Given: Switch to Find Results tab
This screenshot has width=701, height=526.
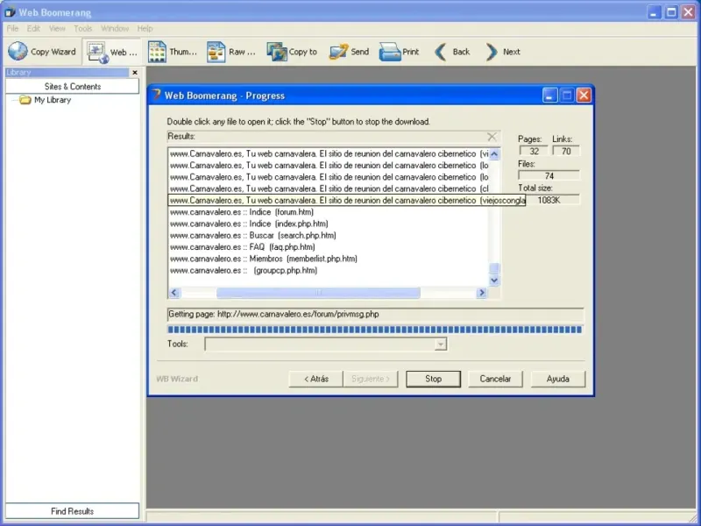Looking at the screenshot, I should 72,511.
